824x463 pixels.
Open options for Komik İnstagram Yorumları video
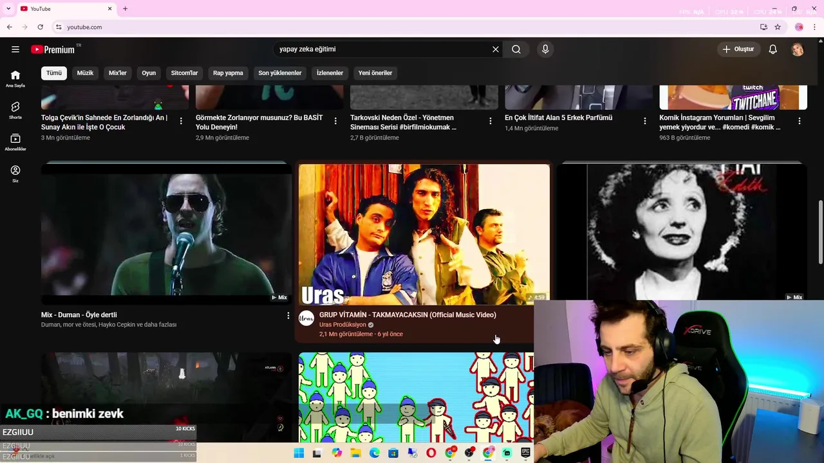tap(800, 121)
